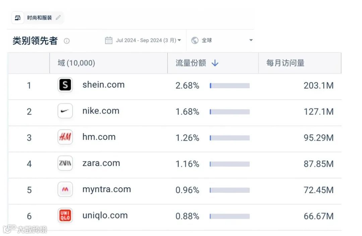The image size is (362, 236).
Task: Click the 203.1M monthly visits value
Action: [x=318, y=86]
